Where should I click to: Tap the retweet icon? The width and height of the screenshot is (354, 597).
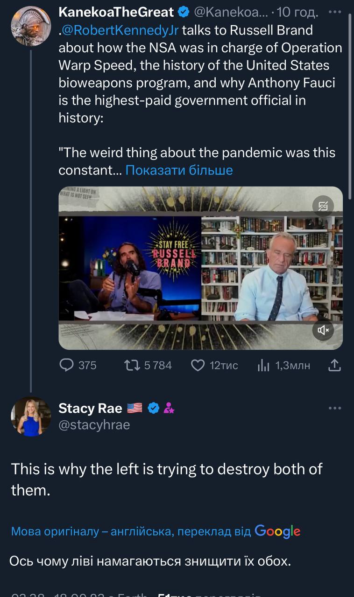133,365
